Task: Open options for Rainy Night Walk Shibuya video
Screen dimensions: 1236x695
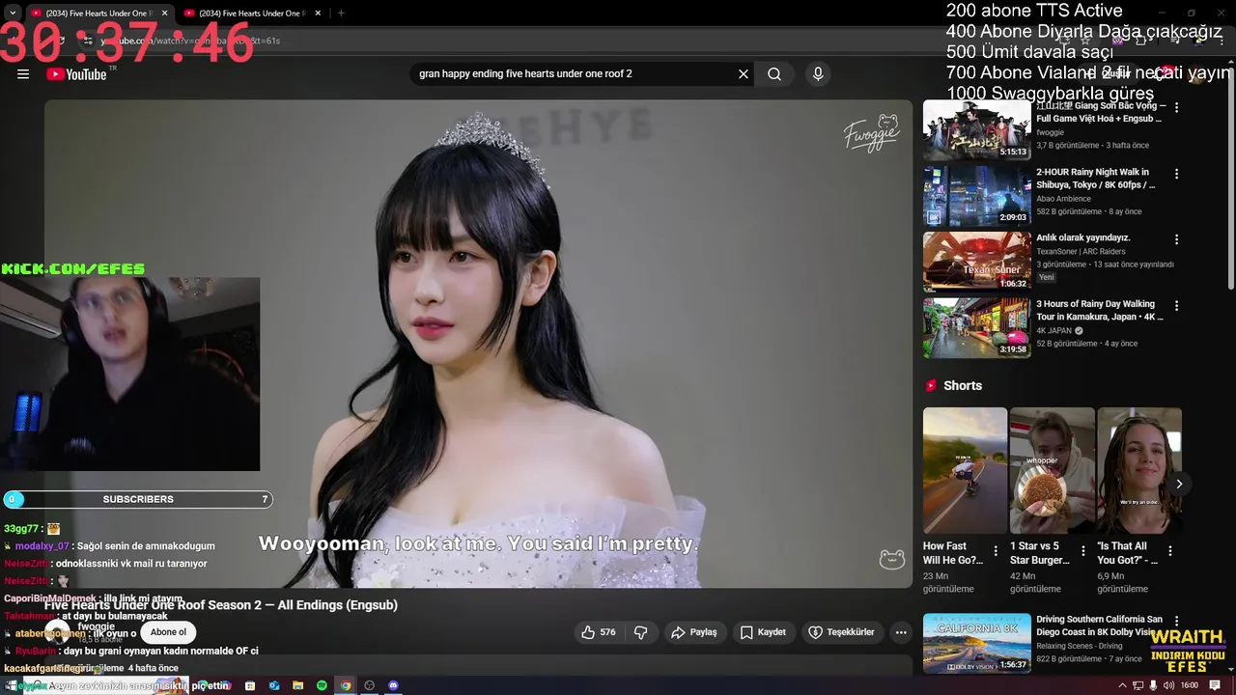Action: (1176, 174)
